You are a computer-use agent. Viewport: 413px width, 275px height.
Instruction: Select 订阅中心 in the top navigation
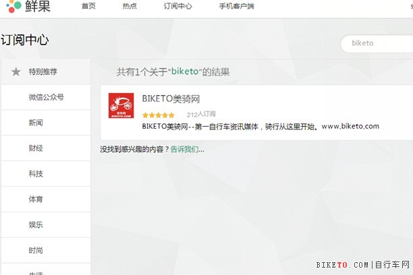pos(177,6)
